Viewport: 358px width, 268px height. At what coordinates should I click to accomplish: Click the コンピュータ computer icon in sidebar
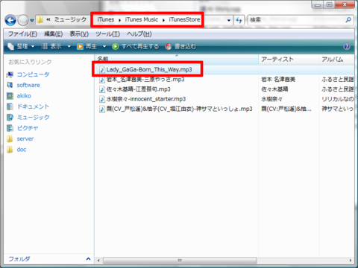tap(10, 74)
